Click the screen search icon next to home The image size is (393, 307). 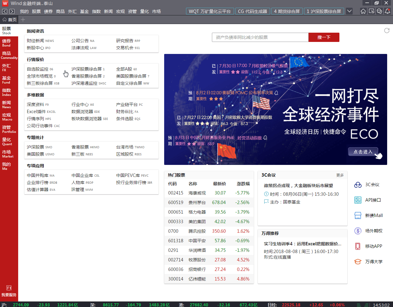coord(371,11)
